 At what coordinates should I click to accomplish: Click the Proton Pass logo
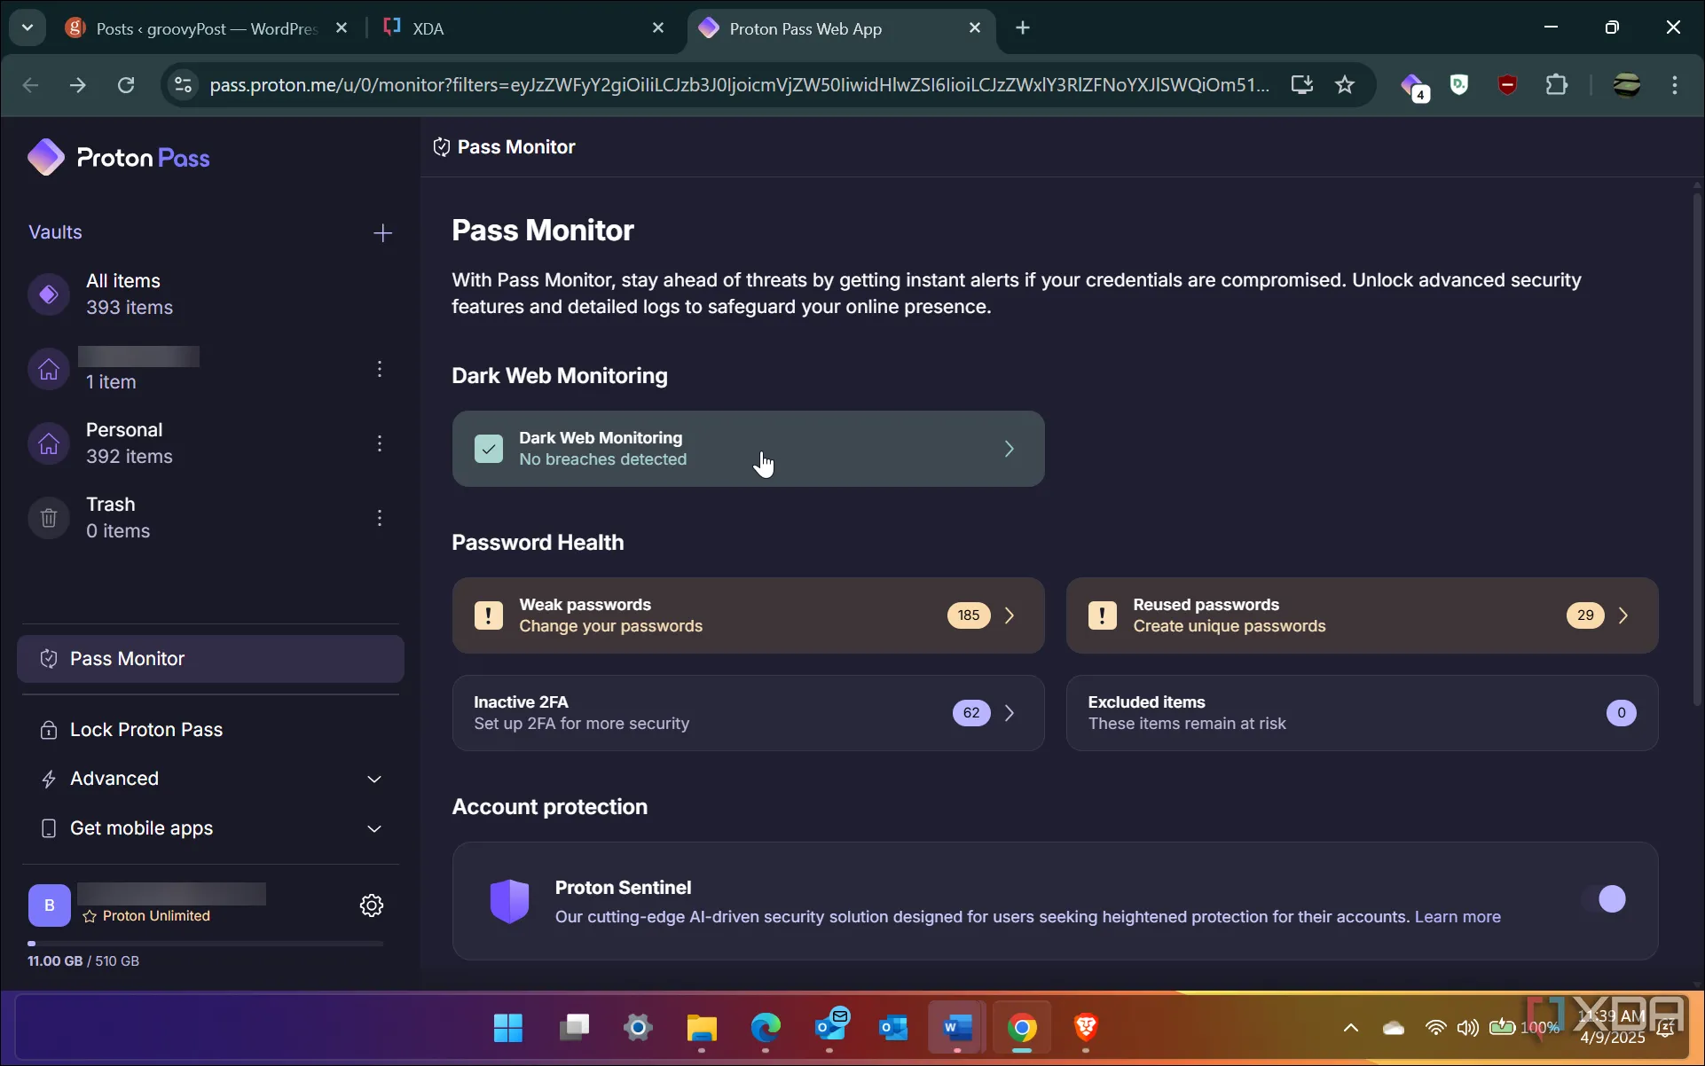(119, 158)
